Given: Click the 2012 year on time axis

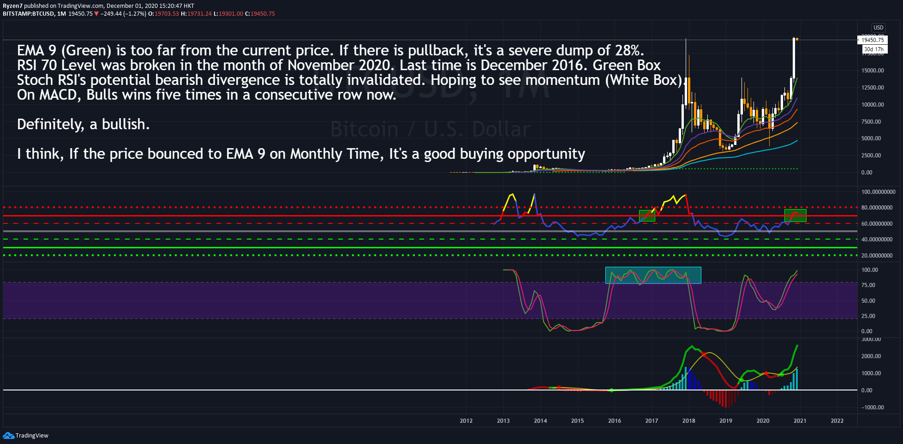Looking at the screenshot, I should pyautogui.click(x=466, y=421).
